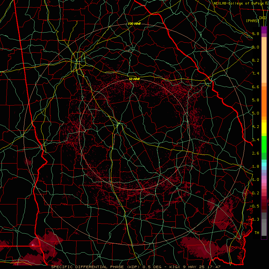Click the 1.0 value on the color scale

pyautogui.click(x=256, y=180)
